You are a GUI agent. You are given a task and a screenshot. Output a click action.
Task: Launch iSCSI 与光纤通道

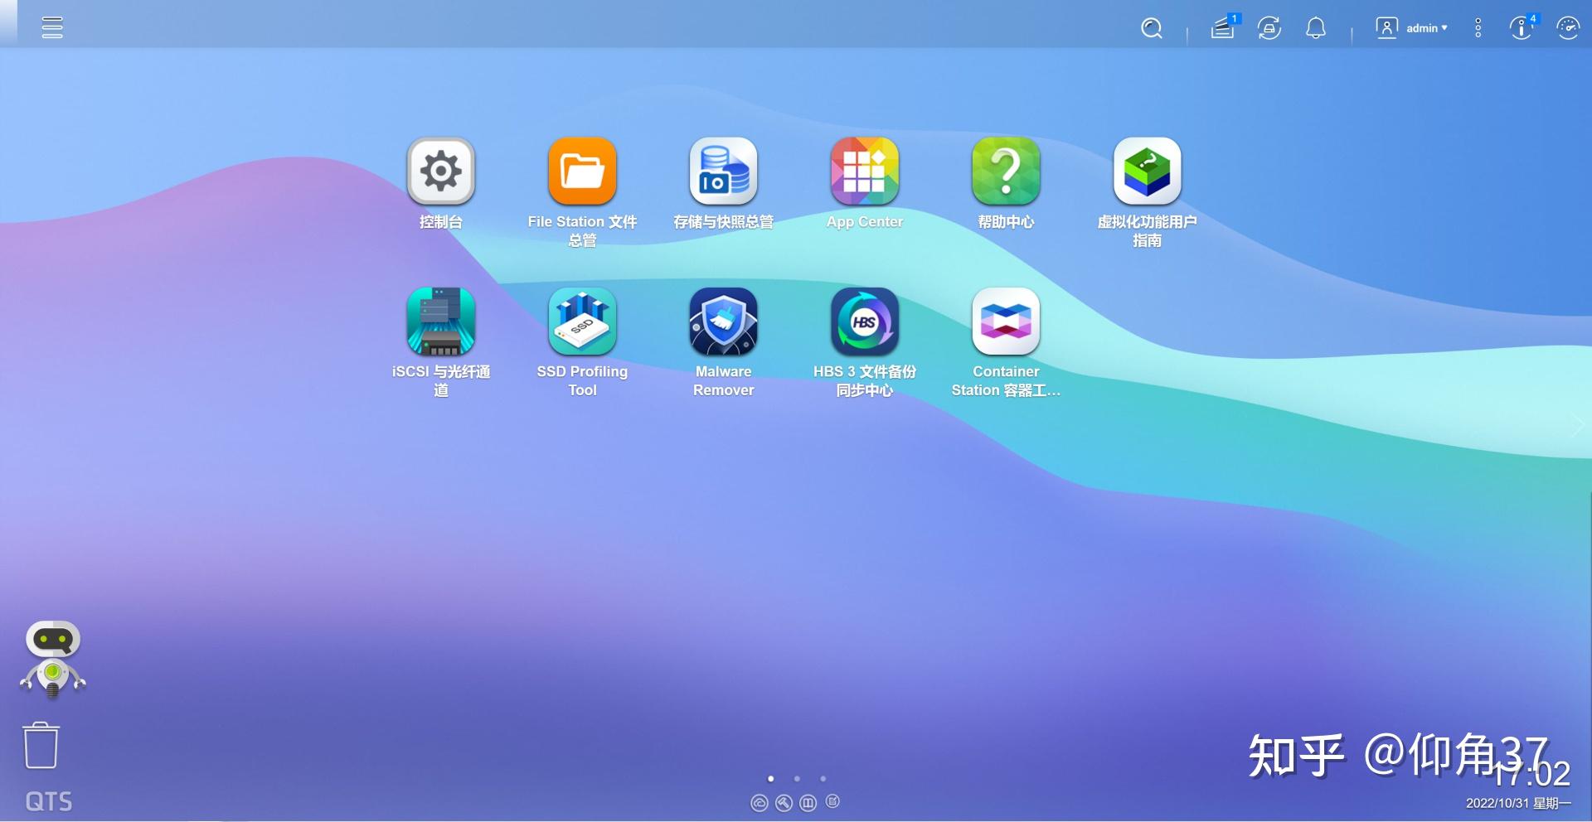[441, 321]
